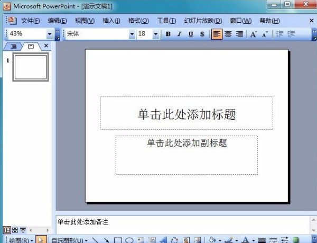Screen dimensions: 317x243
Task: Open the shadow style green box icon
Action: pyautogui.click(x=296, y=240)
